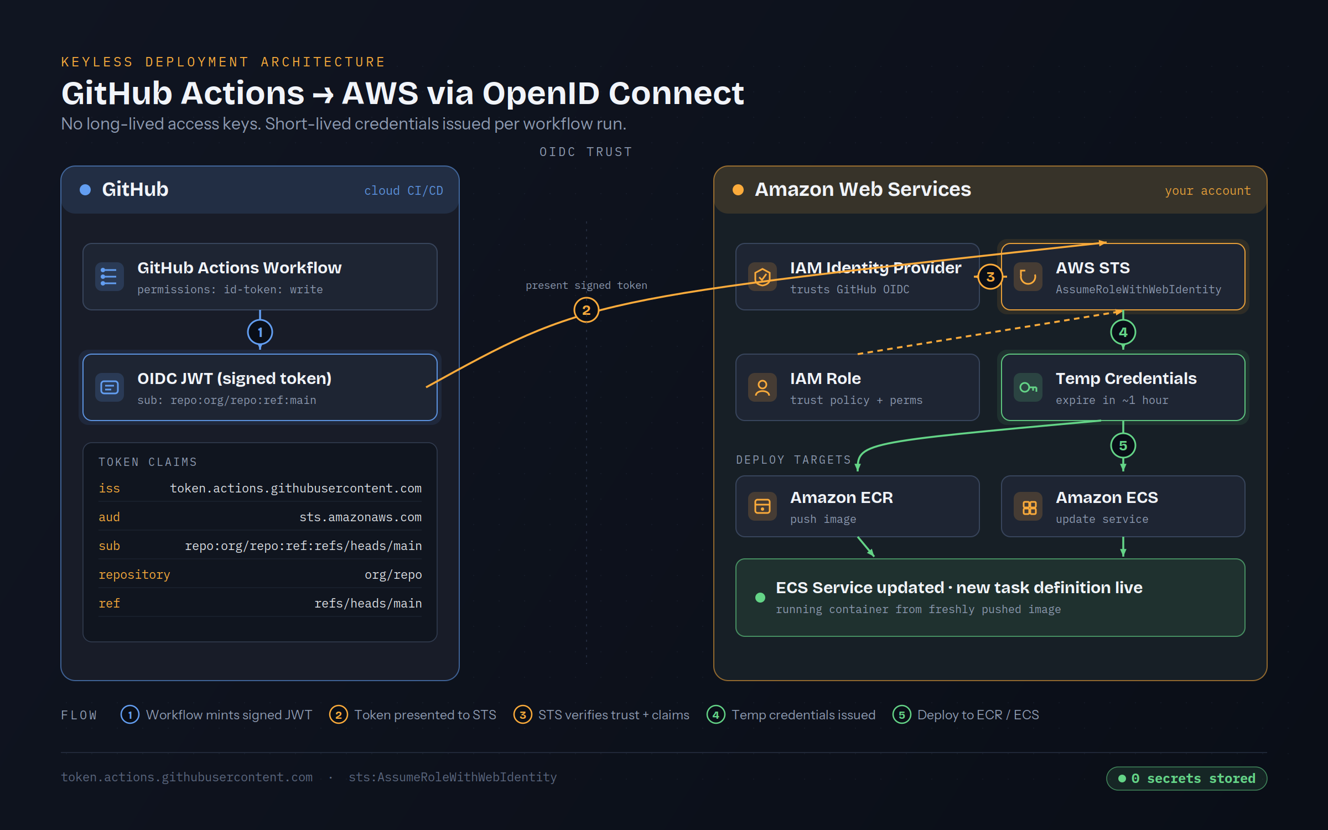Click the OIDC JWT token card icon
This screenshot has height=830, width=1328.
109,387
